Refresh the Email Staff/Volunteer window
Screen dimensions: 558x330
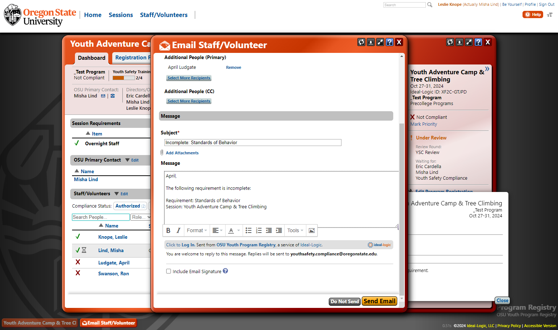361,42
